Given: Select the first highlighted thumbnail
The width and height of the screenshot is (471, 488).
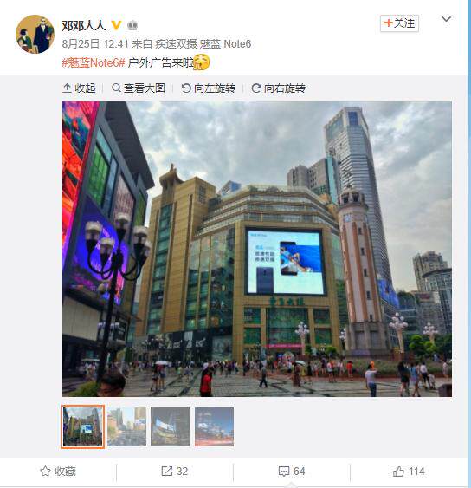Looking at the screenshot, I should [83, 426].
